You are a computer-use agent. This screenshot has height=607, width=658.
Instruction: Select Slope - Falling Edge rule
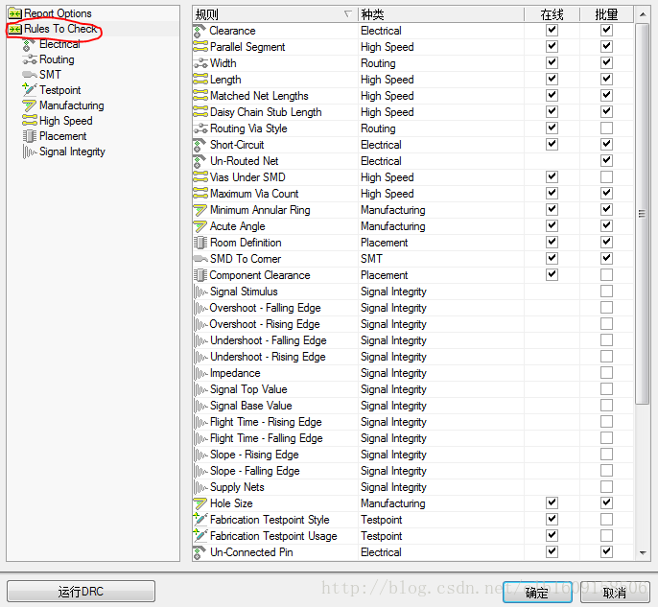click(412, 471)
